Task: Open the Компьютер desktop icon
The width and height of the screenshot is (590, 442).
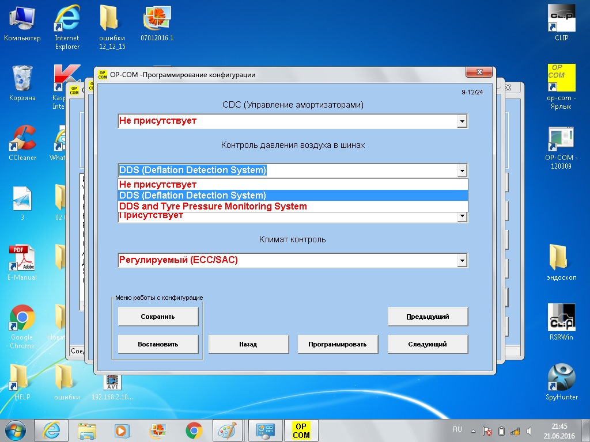Action: coord(22,23)
